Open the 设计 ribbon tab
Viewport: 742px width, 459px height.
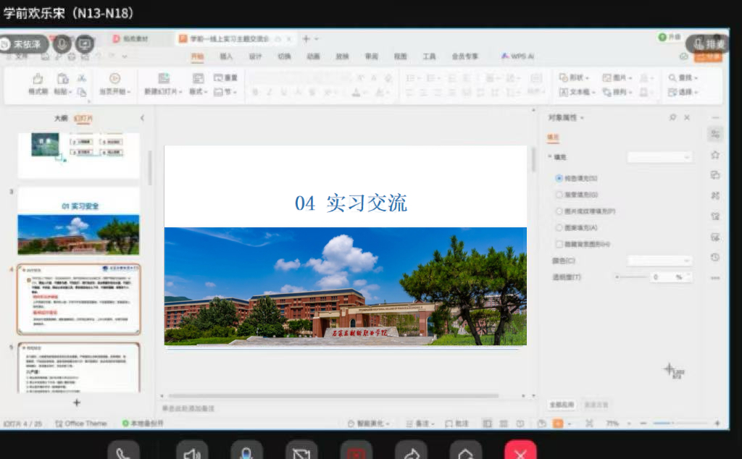pyautogui.click(x=255, y=56)
